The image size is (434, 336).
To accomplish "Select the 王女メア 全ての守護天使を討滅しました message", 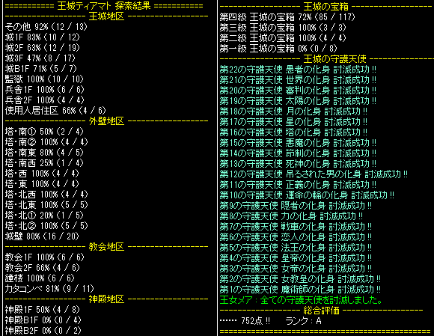I will click(301, 300).
